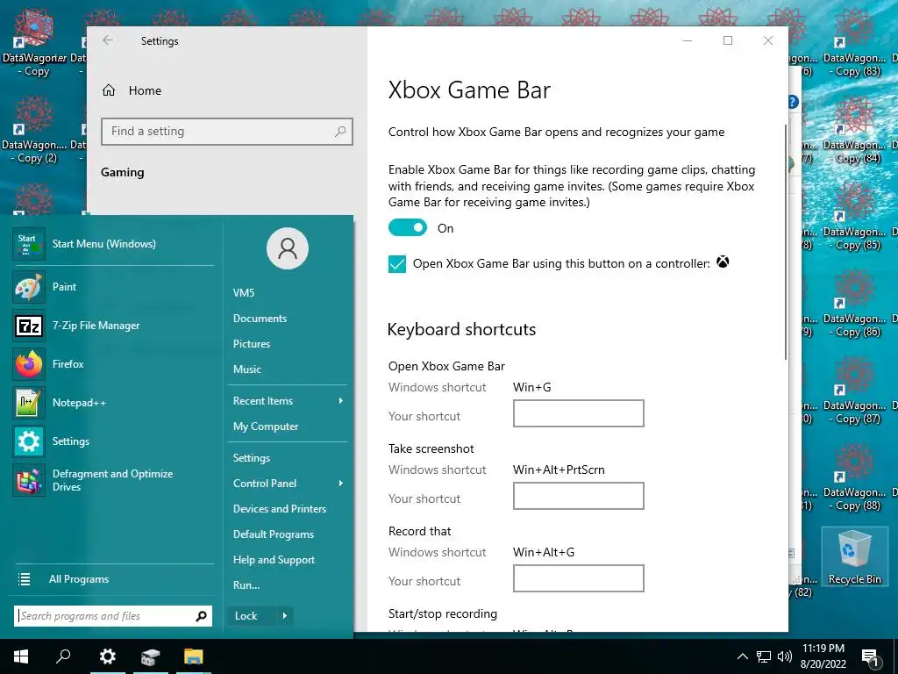Image resolution: width=898 pixels, height=674 pixels.
Task: Click the Run... entry
Action: [246, 585]
